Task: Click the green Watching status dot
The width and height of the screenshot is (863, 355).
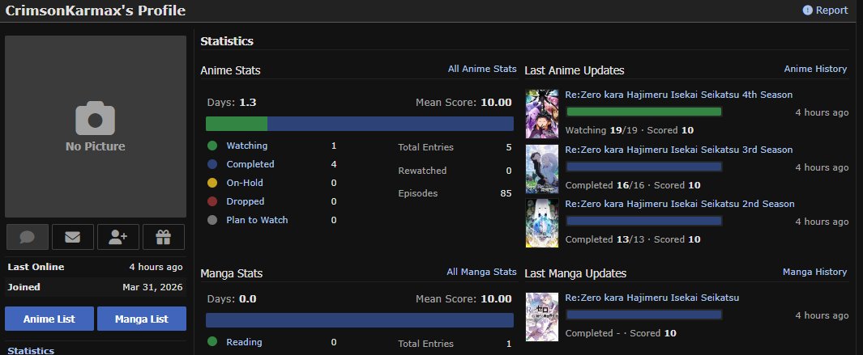Action: coord(212,146)
